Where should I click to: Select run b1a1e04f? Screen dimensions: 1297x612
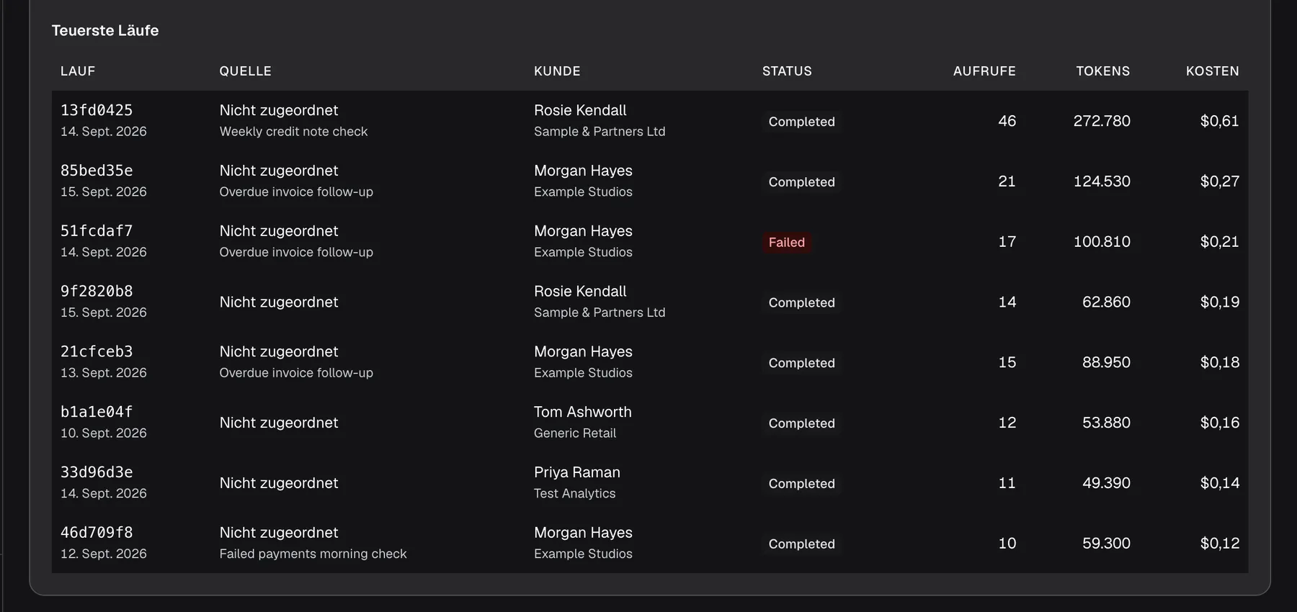pos(97,413)
